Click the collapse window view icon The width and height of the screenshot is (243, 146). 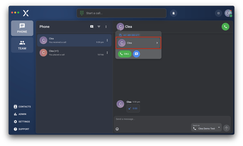click(x=218, y=13)
